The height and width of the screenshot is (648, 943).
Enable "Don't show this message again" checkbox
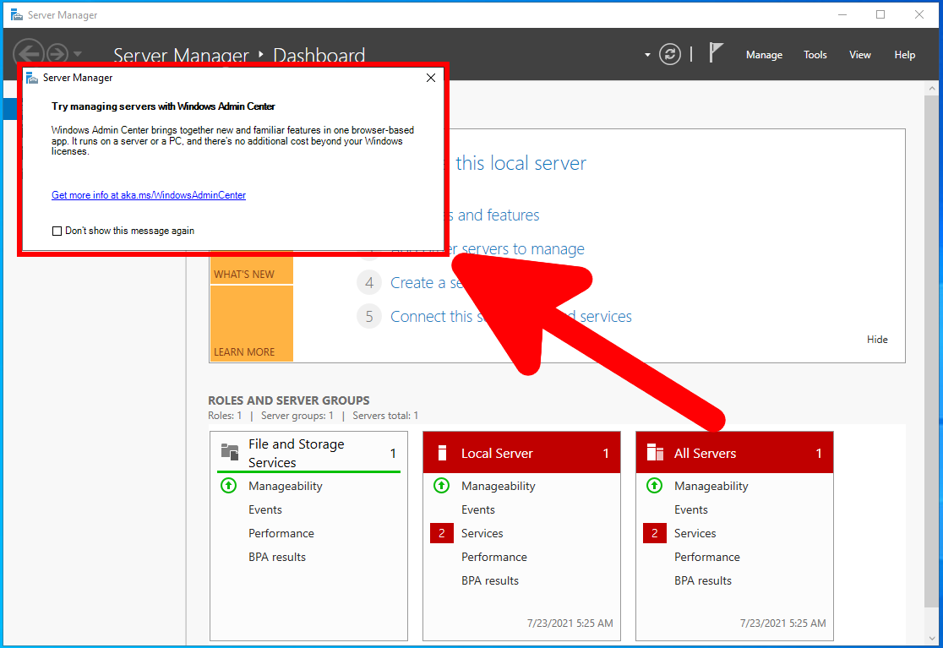click(57, 231)
